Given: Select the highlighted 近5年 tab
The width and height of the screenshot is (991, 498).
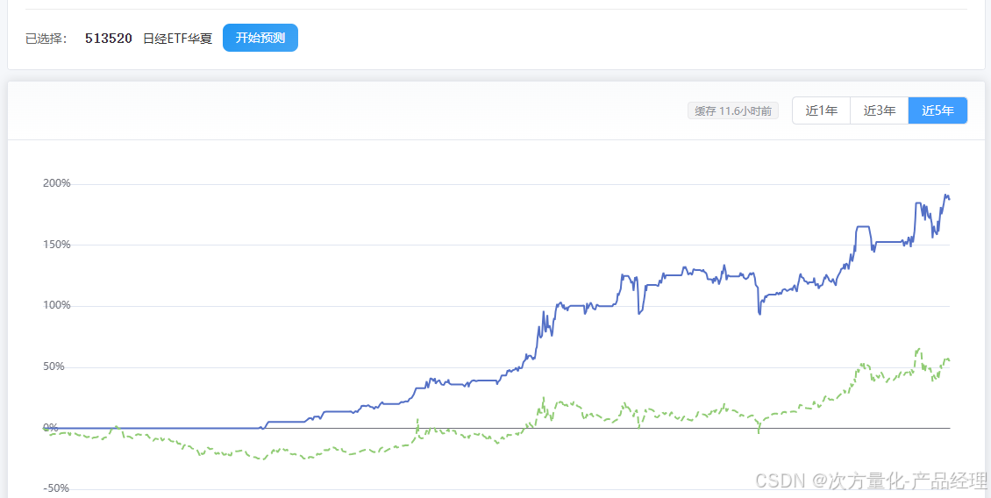Looking at the screenshot, I should click(x=938, y=110).
